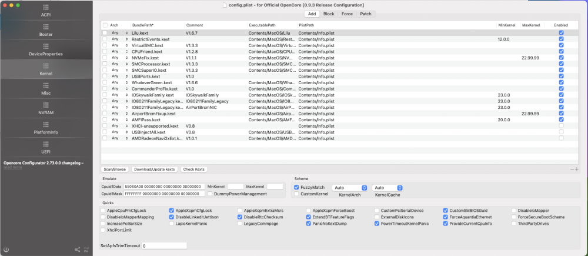Open Arch dropdown for Lilu.kext row
The image size is (588, 256).
(x=119, y=33)
